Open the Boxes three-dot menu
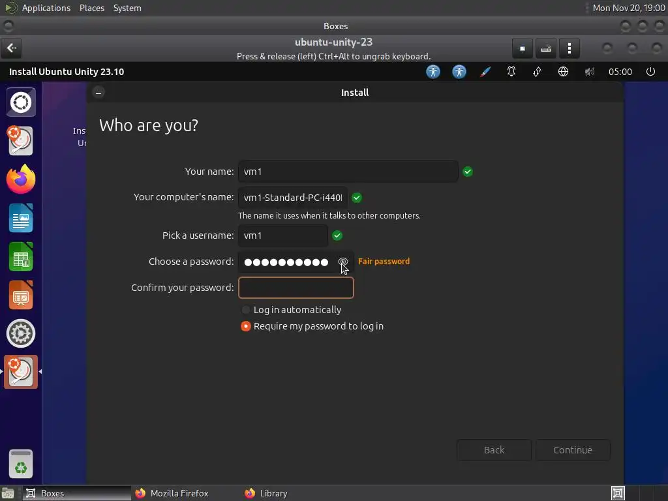The image size is (668, 501). coord(569,48)
